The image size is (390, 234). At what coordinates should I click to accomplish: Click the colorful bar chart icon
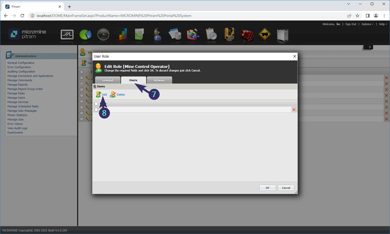point(121,35)
